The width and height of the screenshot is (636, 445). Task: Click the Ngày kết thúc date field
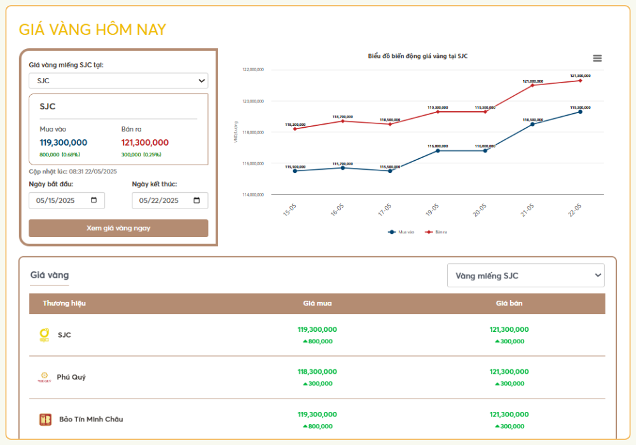170,200
